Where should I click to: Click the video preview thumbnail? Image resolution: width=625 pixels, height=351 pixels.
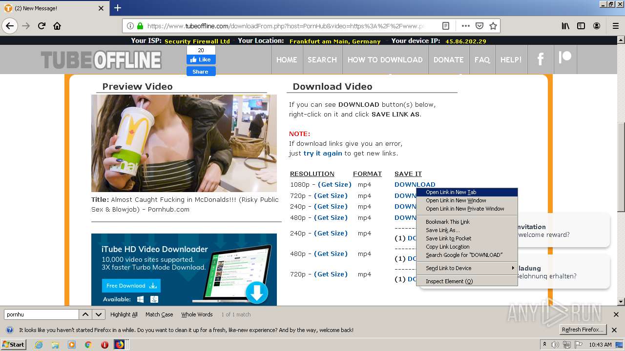[x=184, y=143]
